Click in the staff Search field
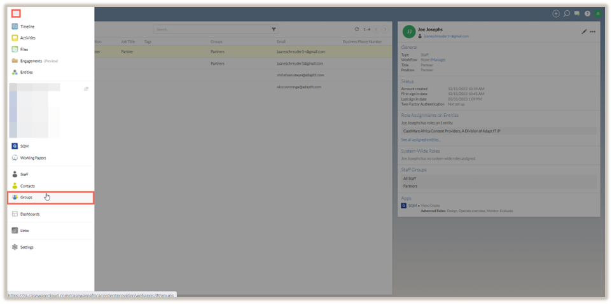The image size is (612, 304). (210, 29)
